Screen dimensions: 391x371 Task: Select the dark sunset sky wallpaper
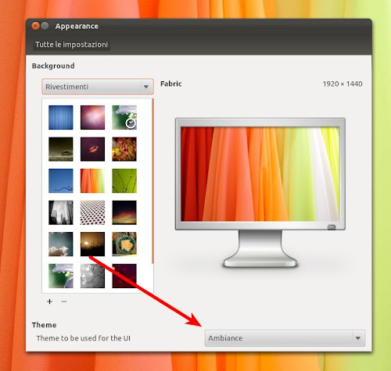tap(124, 212)
